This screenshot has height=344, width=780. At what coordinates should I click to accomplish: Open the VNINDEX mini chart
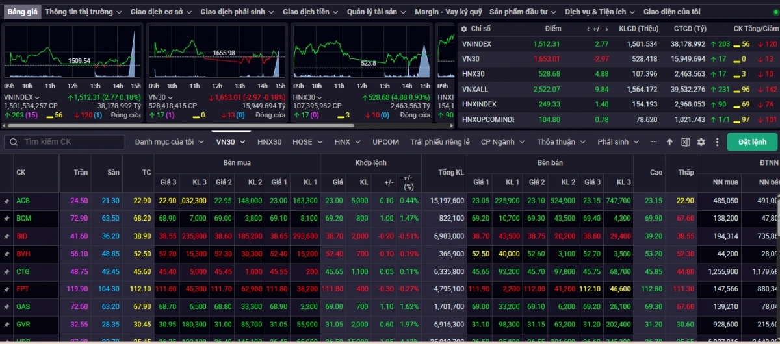tap(72, 53)
